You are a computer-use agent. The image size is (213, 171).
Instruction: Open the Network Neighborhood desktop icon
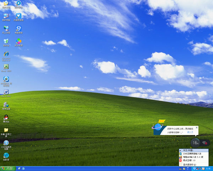6,30
